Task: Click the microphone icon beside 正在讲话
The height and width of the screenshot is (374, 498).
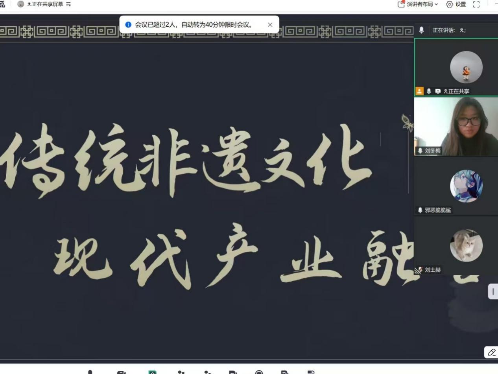Action: click(422, 30)
